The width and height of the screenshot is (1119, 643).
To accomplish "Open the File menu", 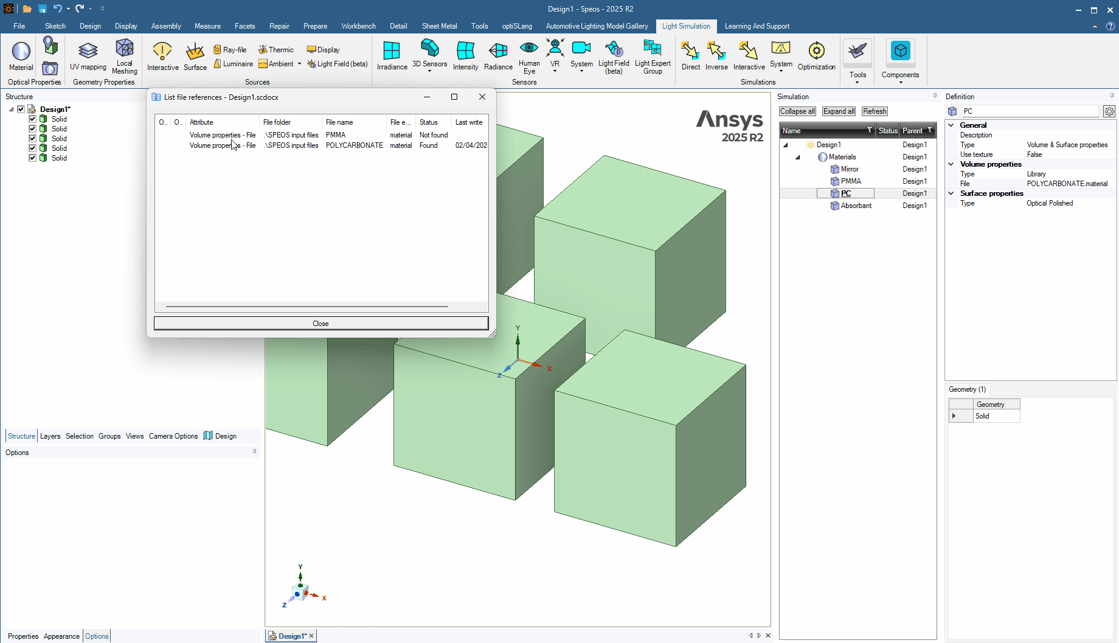I will 19,26.
